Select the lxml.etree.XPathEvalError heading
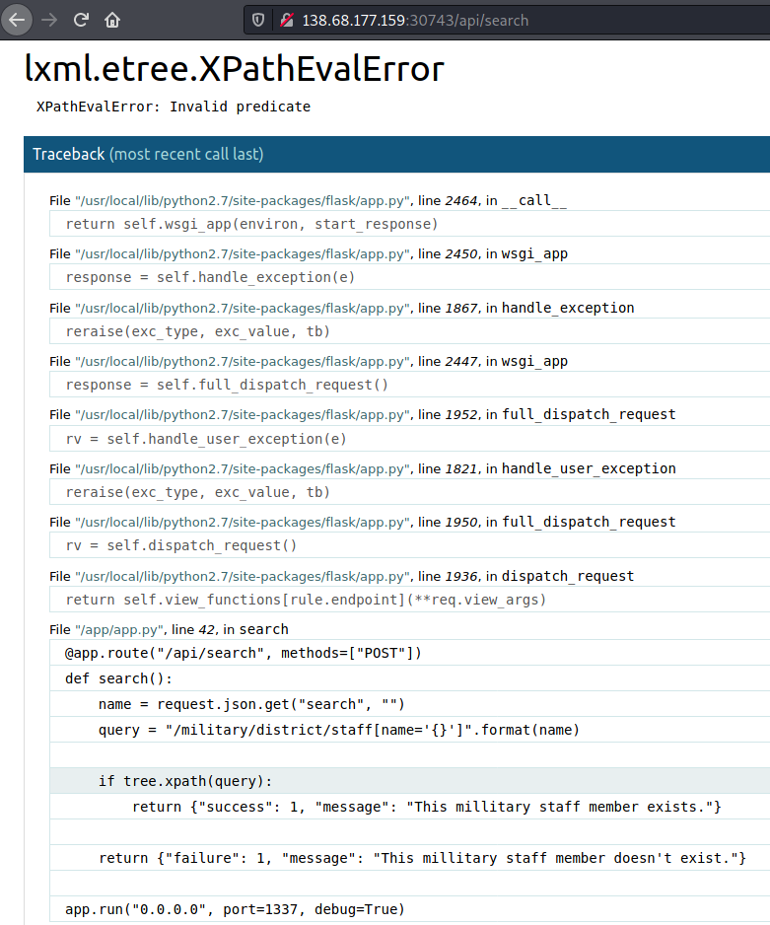Screen dimensions: 770x925 [234, 68]
